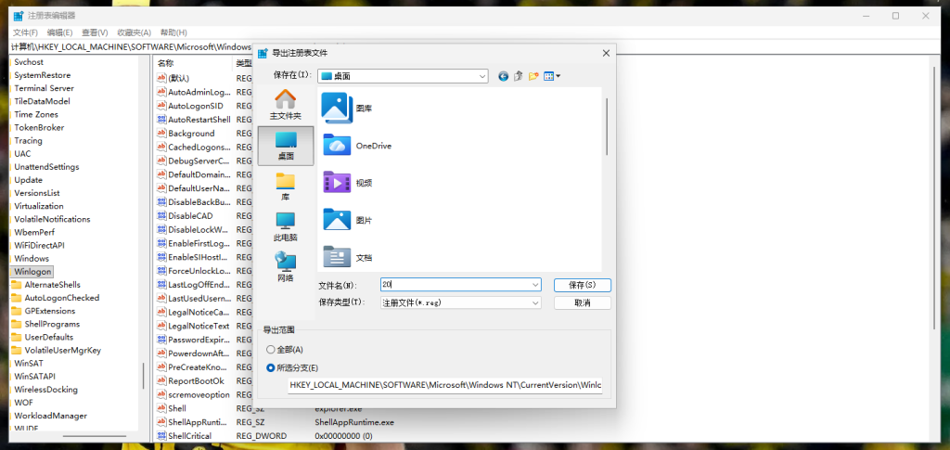
Task: Open the 视频 folder in file list
Action: pyautogui.click(x=348, y=183)
